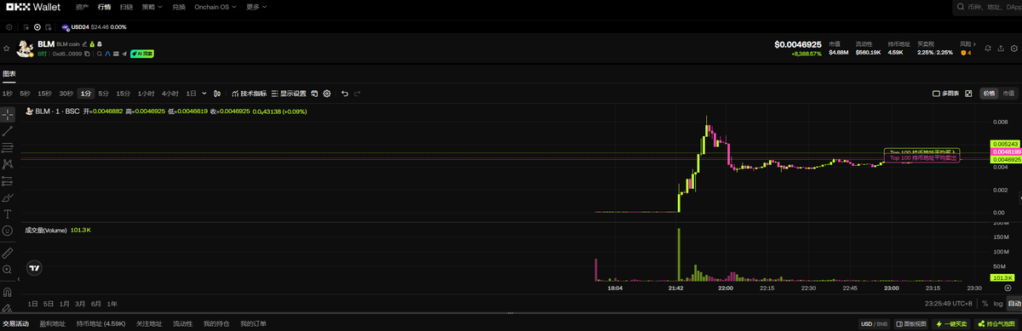The image size is (1022, 331).
Task: Click the TradingView logo on chart
Action: pos(34,267)
